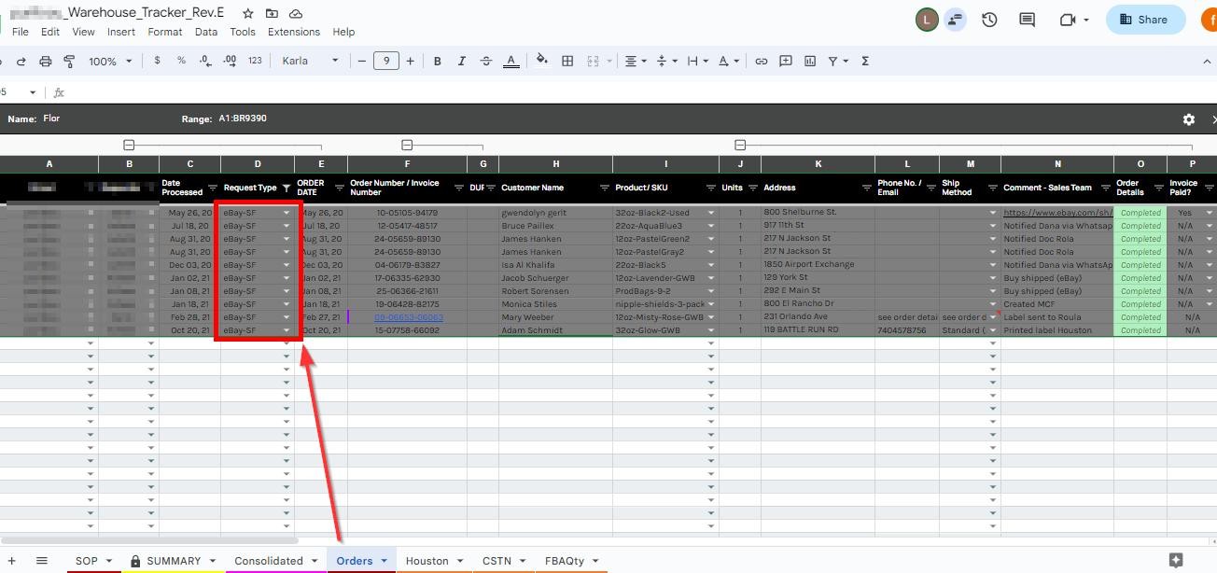Open the zoom 100% dropdown
Viewport: 1217px width, 573px height.
click(110, 61)
